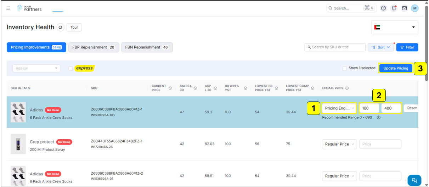Enable the express filter checkbox
The height and width of the screenshot is (187, 429).
point(71,68)
